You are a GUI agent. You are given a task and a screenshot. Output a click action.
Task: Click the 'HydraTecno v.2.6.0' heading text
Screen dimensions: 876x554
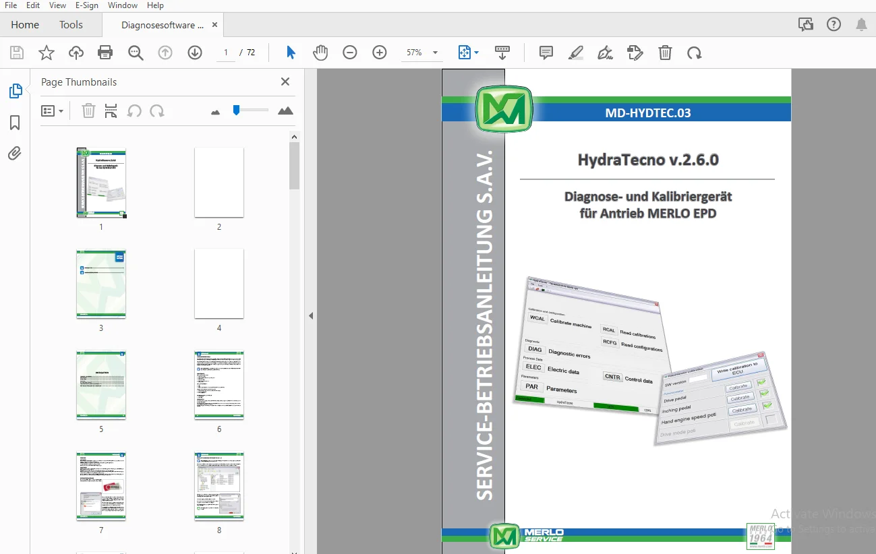coord(648,160)
